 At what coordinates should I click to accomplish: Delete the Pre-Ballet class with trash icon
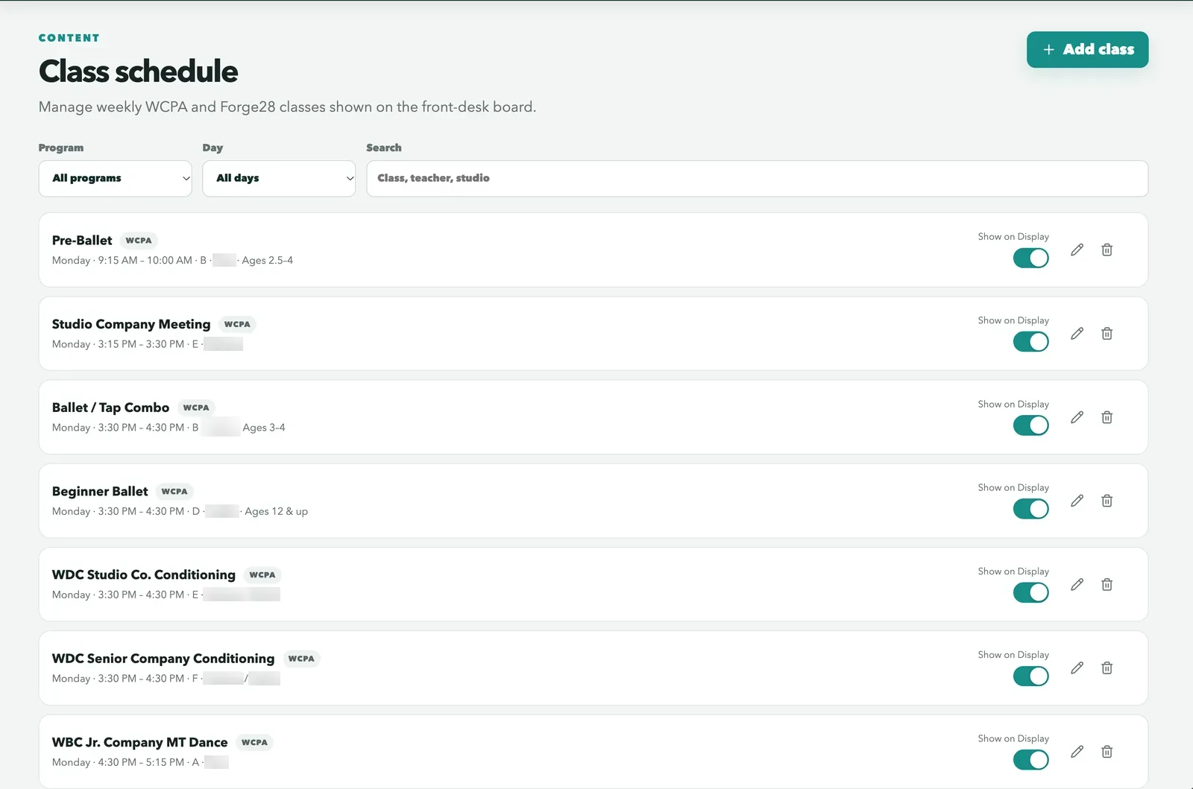(x=1107, y=250)
